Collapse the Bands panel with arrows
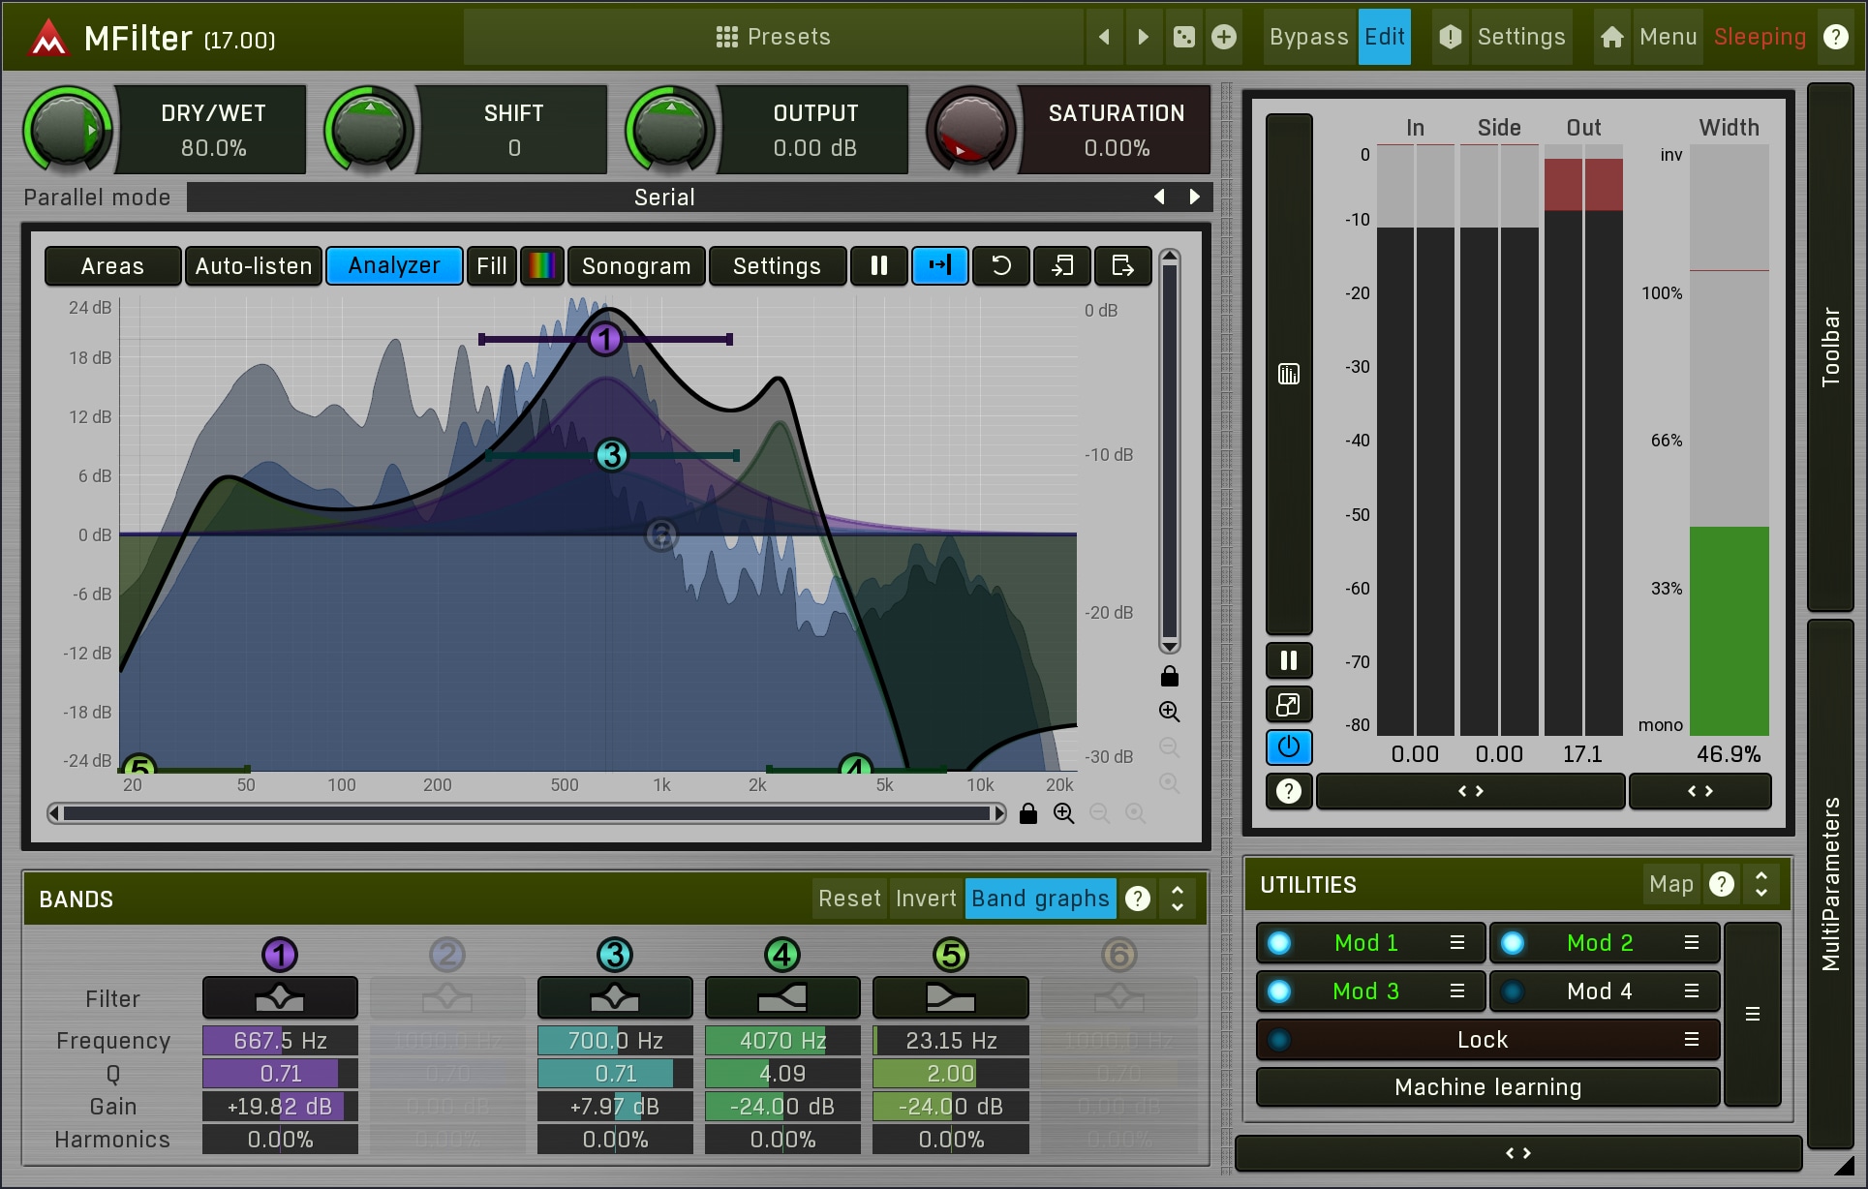Screen dimensions: 1868x1189 tap(1178, 899)
